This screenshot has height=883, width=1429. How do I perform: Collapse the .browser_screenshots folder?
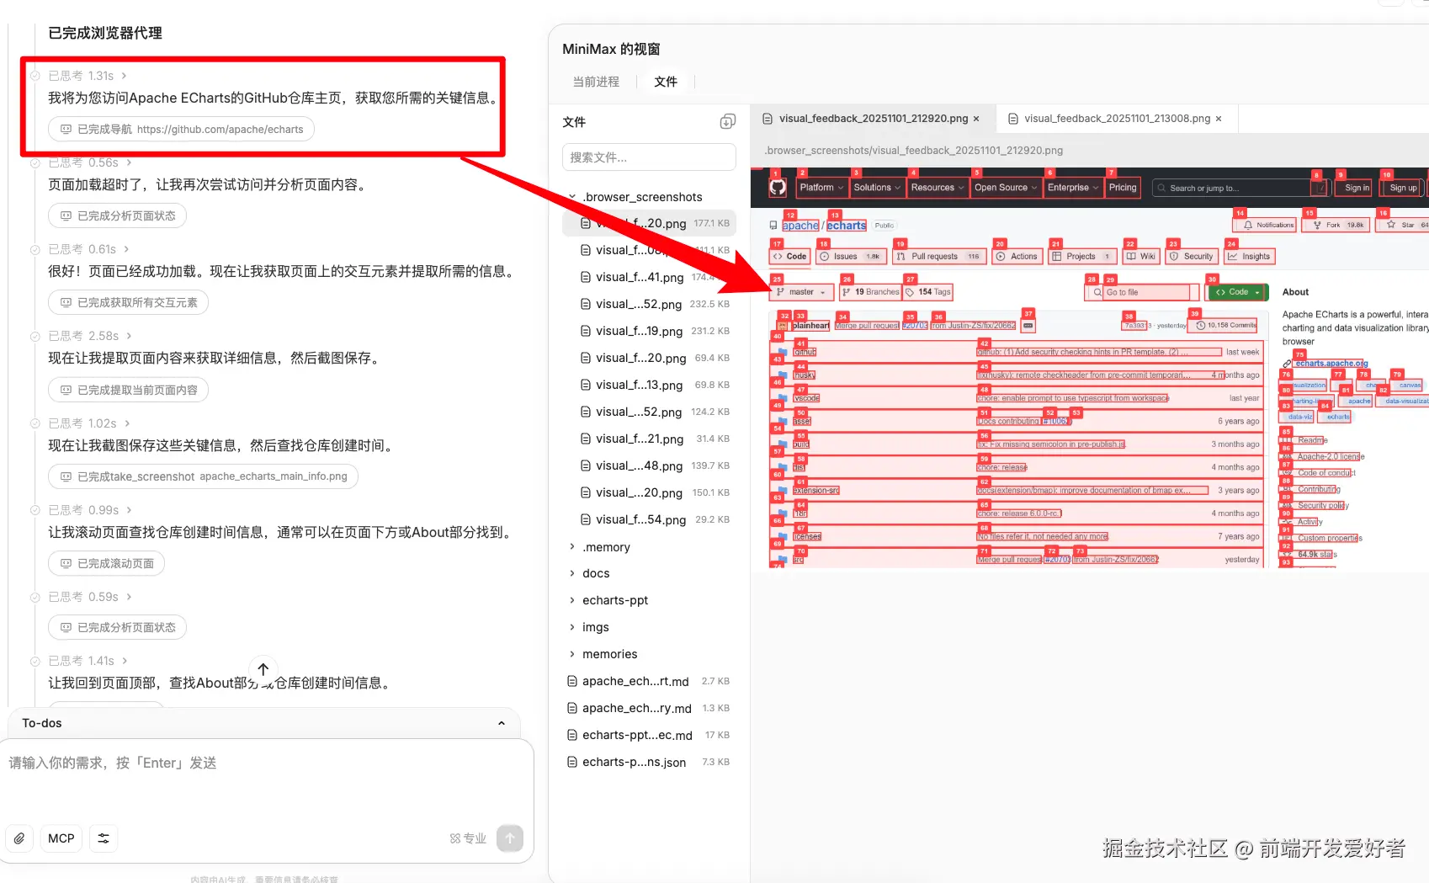pos(572,197)
